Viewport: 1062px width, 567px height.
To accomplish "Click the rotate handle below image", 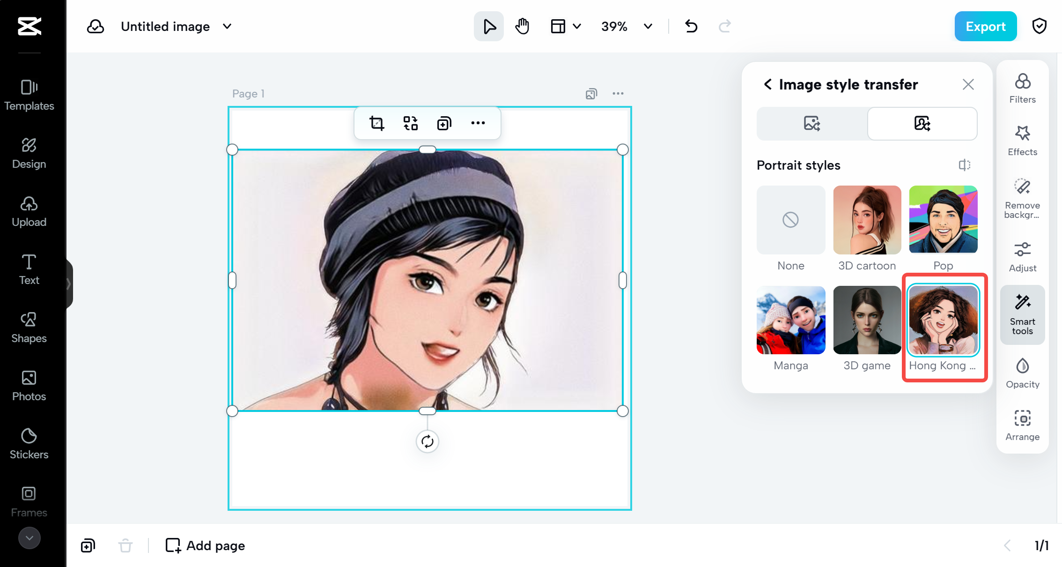I will click(427, 441).
